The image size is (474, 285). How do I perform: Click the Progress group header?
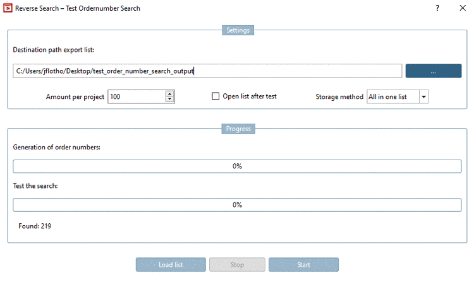point(237,129)
